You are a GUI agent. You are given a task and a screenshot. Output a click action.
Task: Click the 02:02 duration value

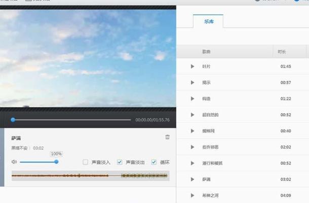pyautogui.click(x=286, y=147)
